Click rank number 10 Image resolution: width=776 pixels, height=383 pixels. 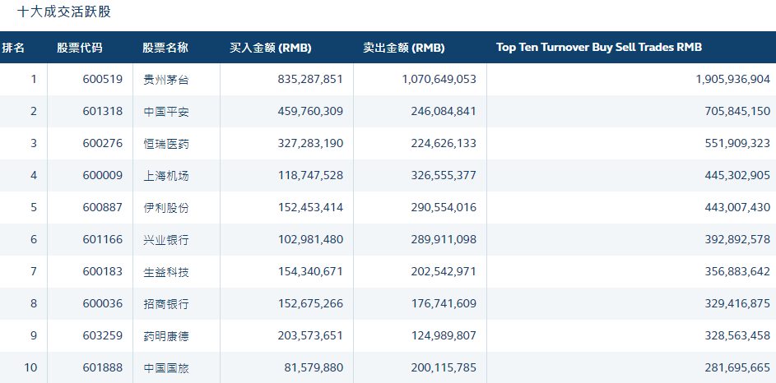[x=30, y=367]
